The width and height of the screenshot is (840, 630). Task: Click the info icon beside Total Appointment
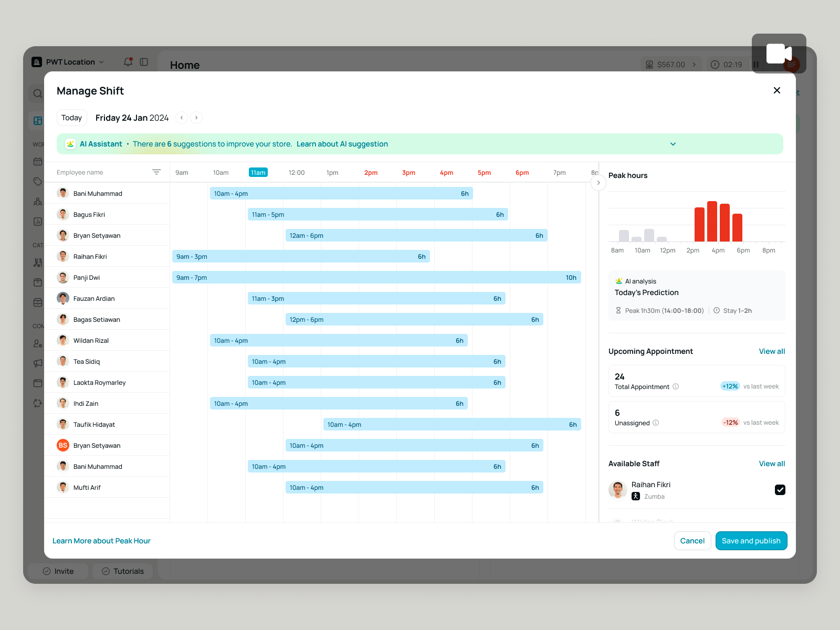tap(676, 386)
